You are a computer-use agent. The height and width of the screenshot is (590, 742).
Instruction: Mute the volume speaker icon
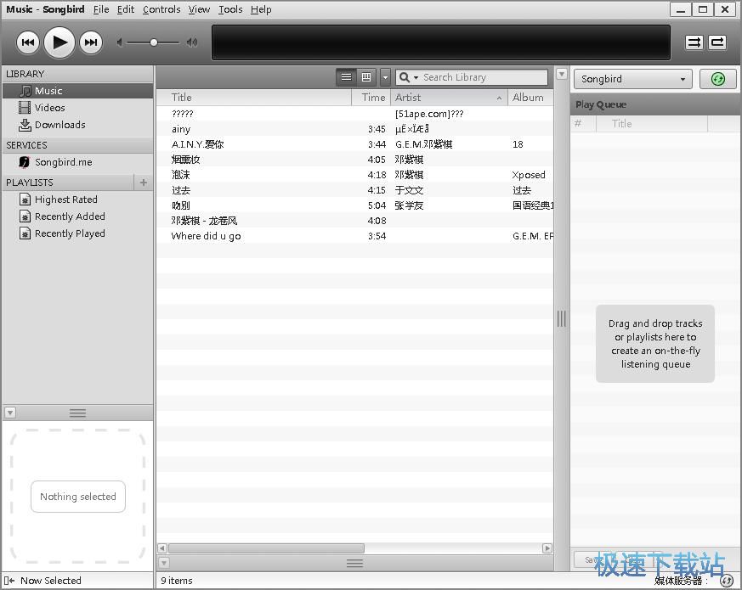click(x=120, y=42)
